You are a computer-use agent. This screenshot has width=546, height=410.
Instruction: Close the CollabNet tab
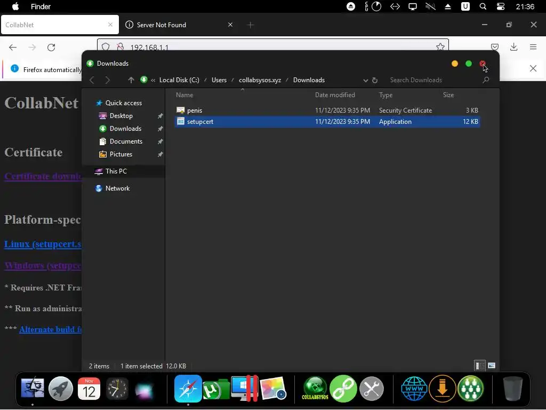pos(110,25)
